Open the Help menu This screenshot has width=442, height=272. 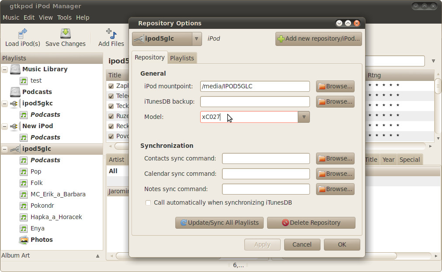tap(83, 17)
